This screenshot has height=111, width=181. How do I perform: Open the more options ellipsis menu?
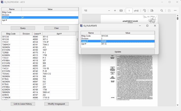click(175, 10)
